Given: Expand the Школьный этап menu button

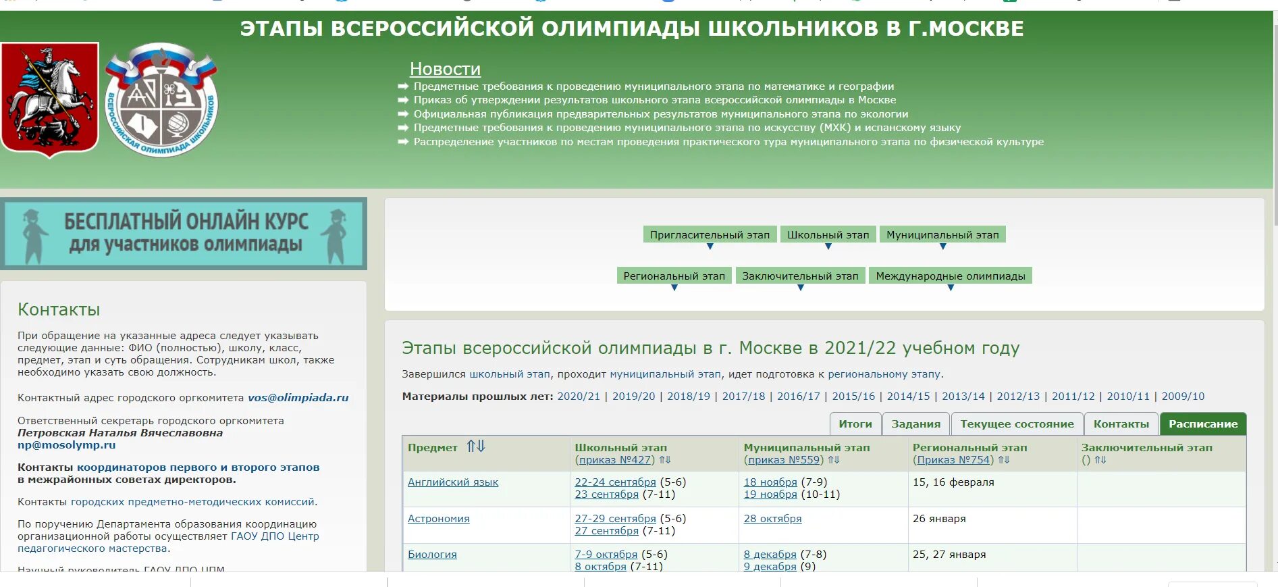Looking at the screenshot, I should coord(828,235).
